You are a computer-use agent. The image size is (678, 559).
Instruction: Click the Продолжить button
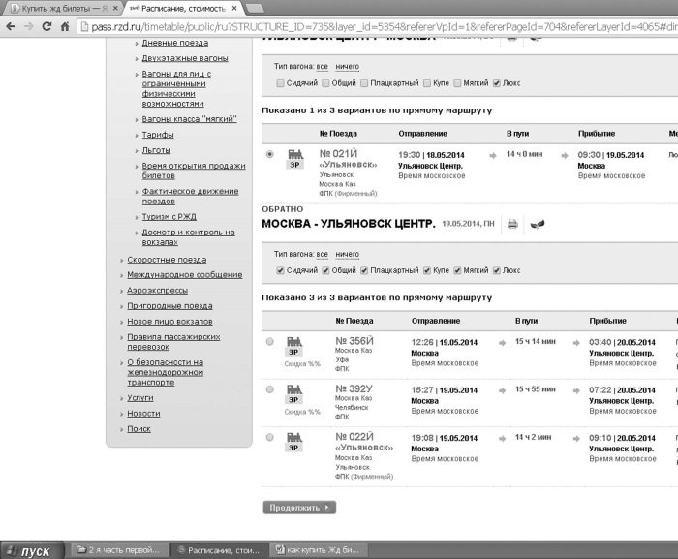coord(299,508)
